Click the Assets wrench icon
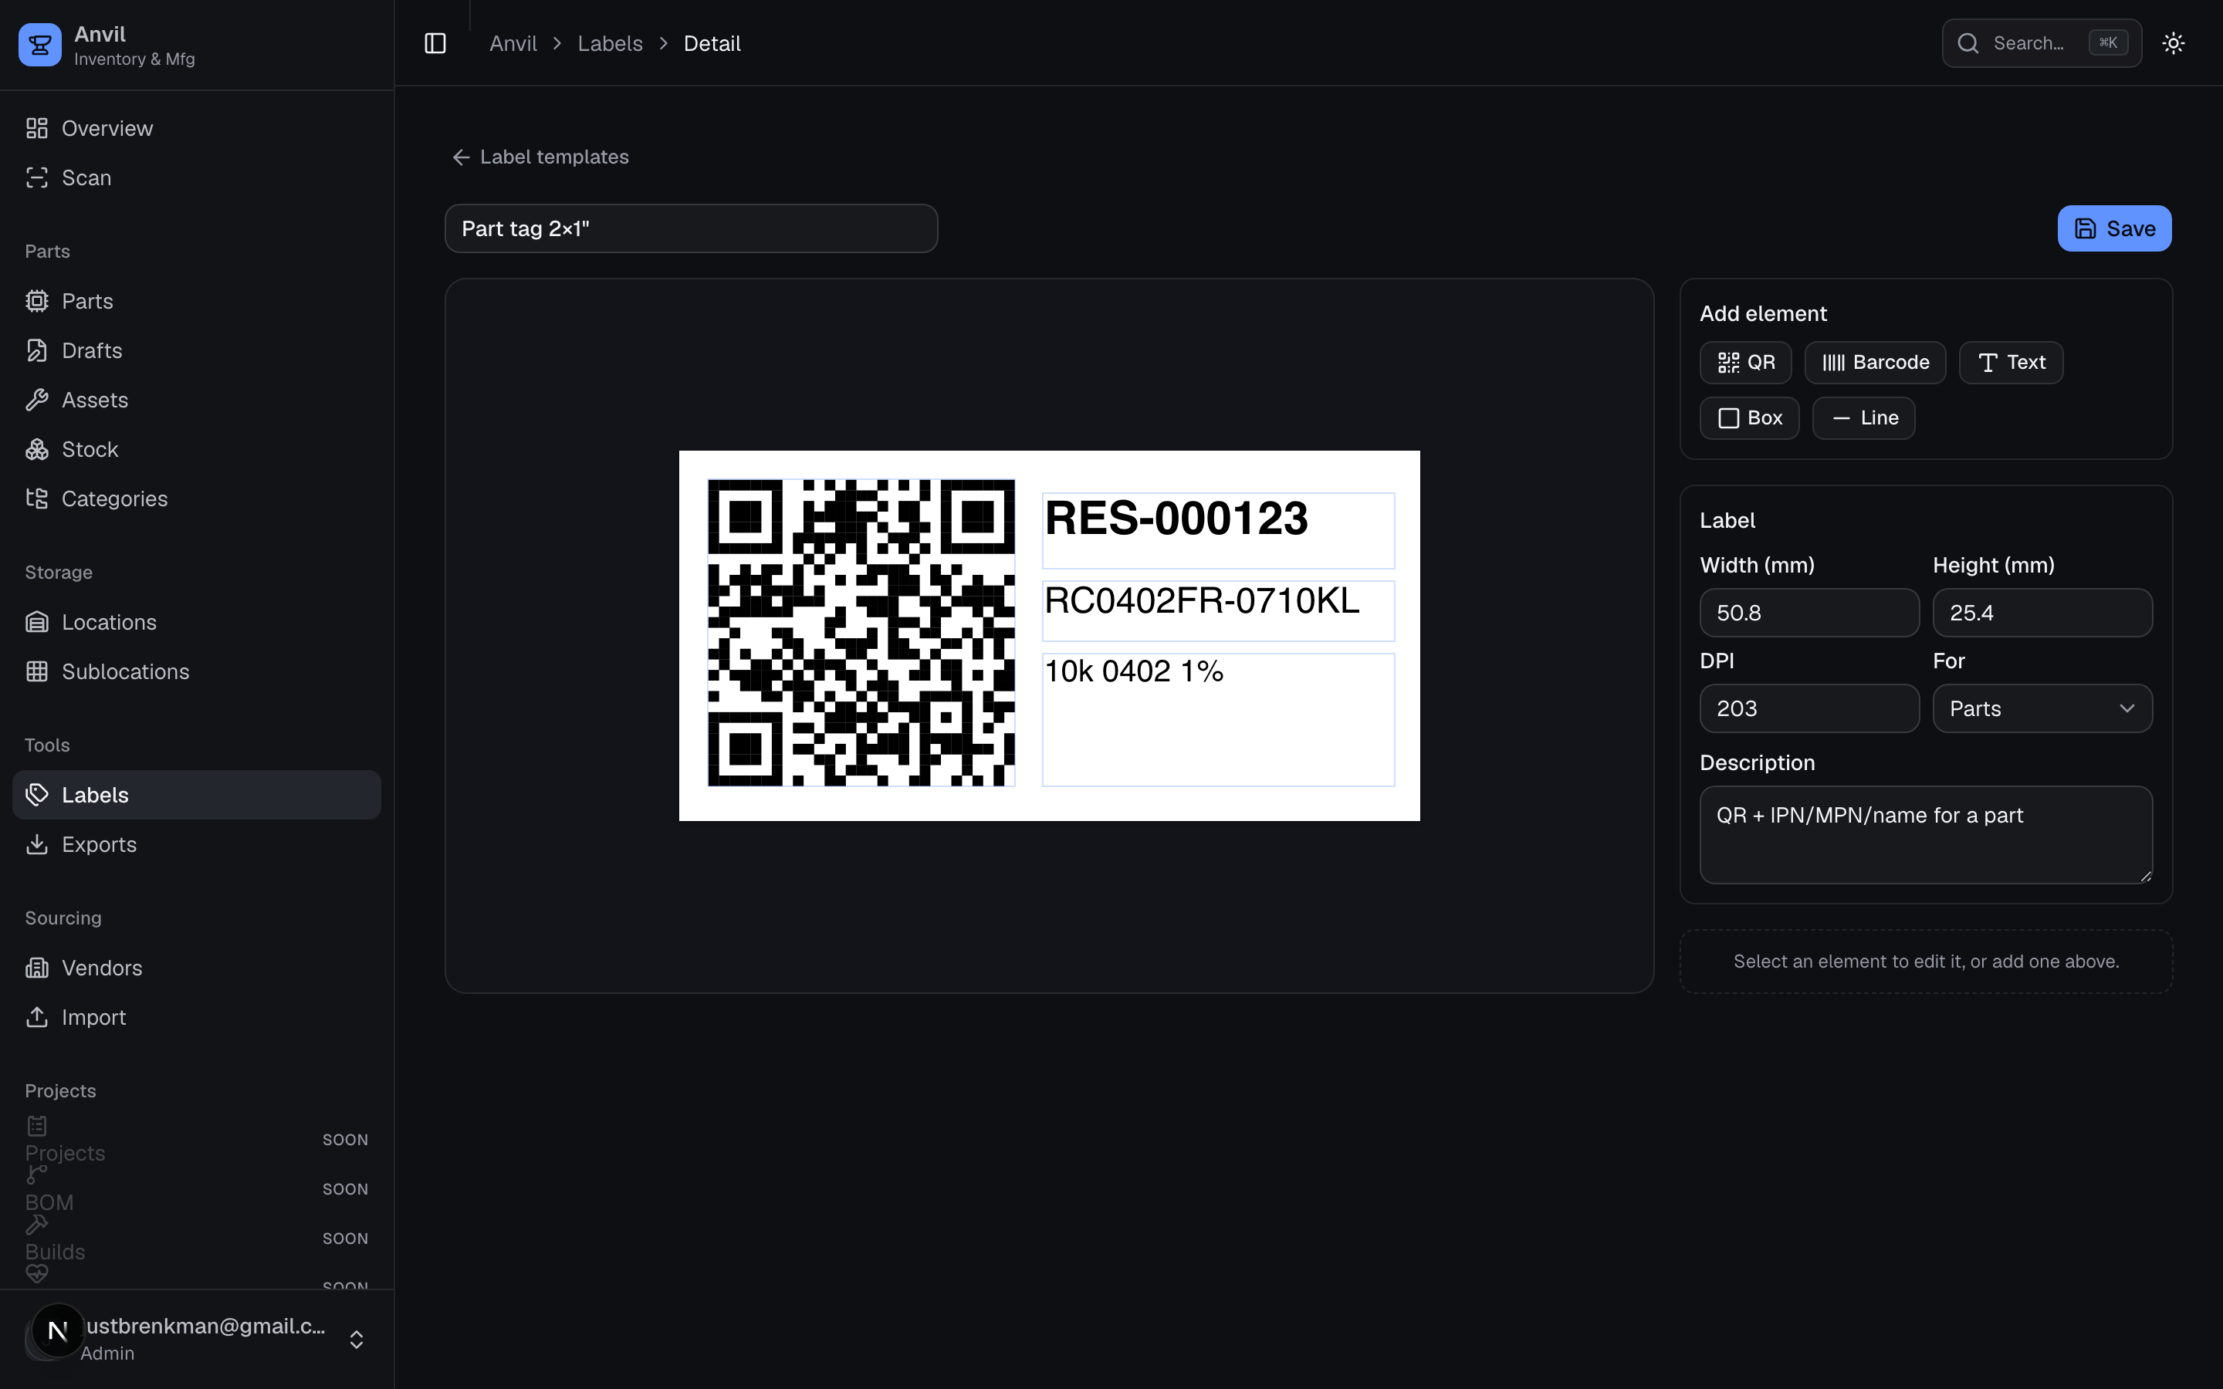 pyautogui.click(x=37, y=400)
